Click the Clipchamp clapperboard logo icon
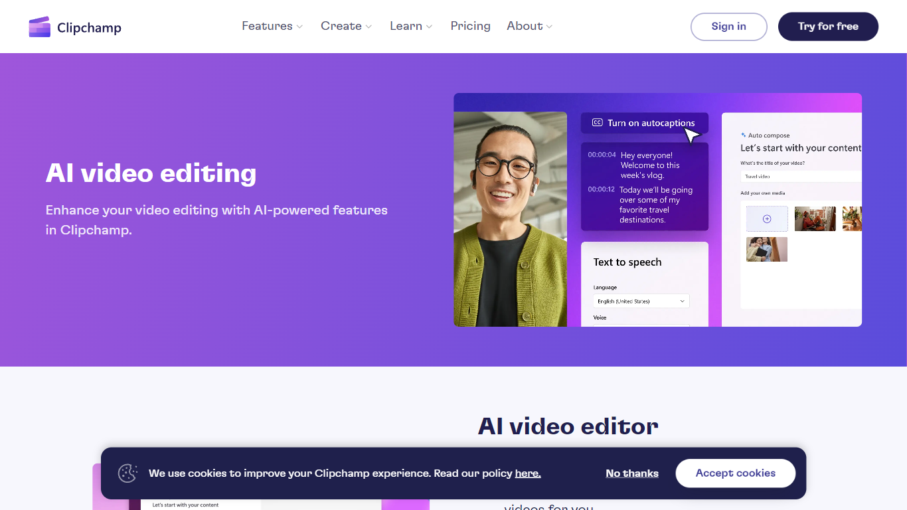907x510 pixels. pyautogui.click(x=40, y=27)
